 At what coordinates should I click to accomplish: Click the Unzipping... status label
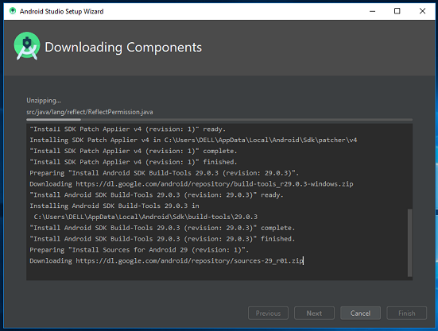click(x=44, y=100)
